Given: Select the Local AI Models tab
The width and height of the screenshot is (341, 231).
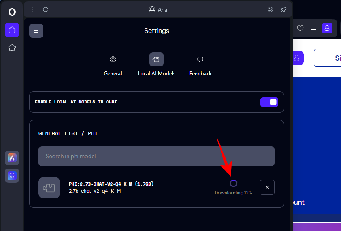Looking at the screenshot, I should (157, 65).
